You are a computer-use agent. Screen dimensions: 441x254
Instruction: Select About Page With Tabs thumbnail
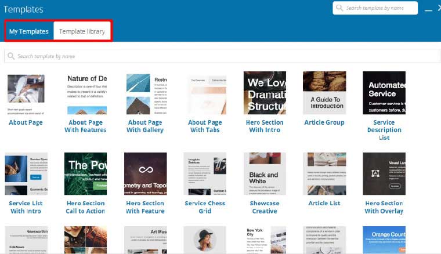(x=205, y=93)
